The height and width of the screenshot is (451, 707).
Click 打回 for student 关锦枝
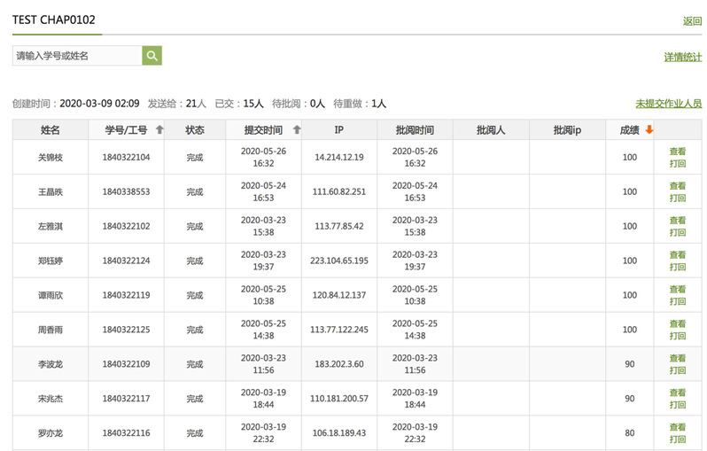(677, 164)
